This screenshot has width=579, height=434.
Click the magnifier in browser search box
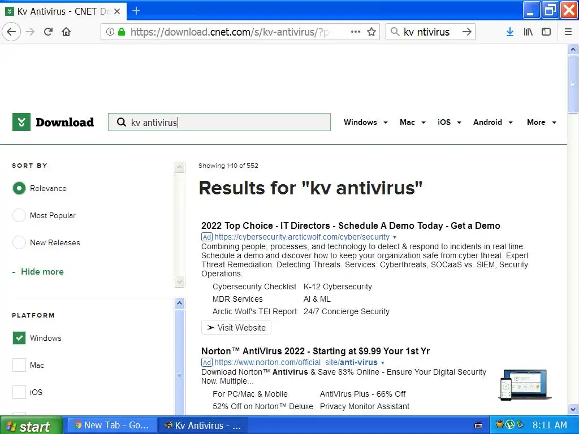coord(395,32)
